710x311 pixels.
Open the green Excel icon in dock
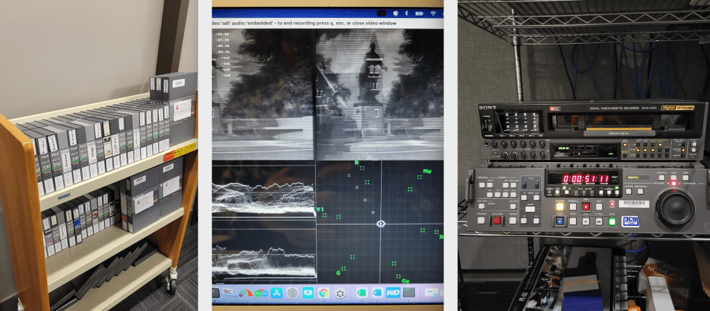361,293
